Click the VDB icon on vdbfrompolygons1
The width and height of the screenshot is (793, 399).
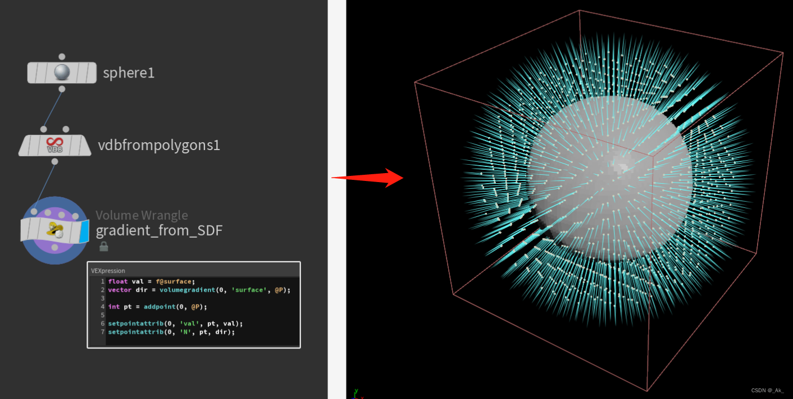click(x=54, y=145)
